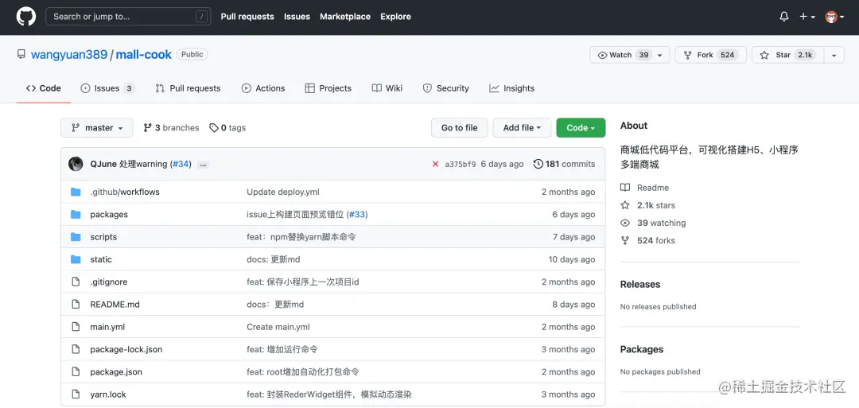Open the Add file dropdown
This screenshot has width=859, height=408.
coord(522,127)
